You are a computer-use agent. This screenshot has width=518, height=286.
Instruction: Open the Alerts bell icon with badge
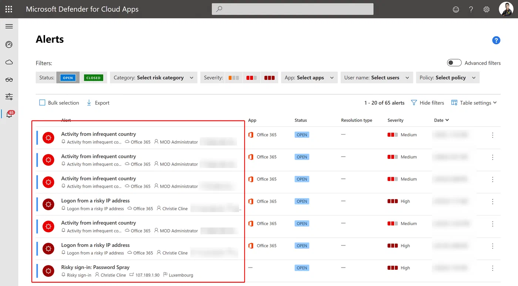[x=9, y=114]
